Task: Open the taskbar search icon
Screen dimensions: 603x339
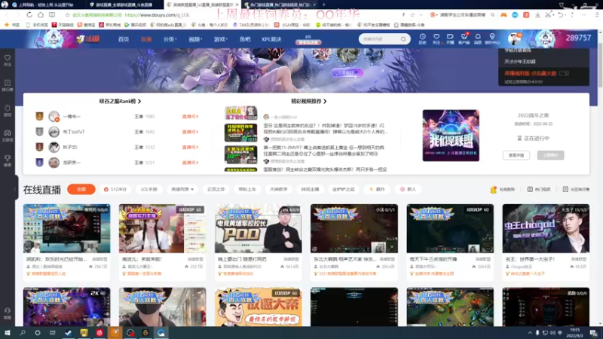Action: click(23, 332)
